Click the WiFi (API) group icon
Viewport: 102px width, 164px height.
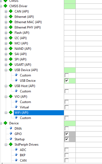(x=11, y=112)
